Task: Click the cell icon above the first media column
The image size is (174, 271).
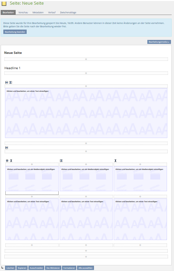Action: click(11, 161)
